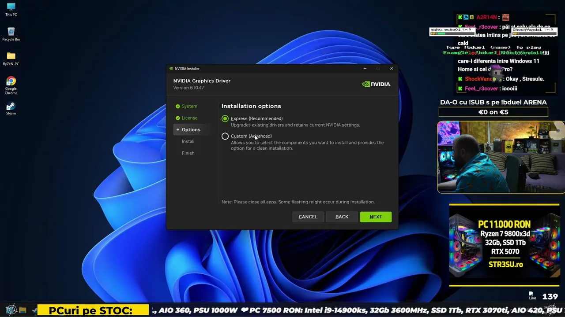This screenshot has height=317, width=565.
Task: Click the "Version 610.47" text
Action: click(x=188, y=88)
